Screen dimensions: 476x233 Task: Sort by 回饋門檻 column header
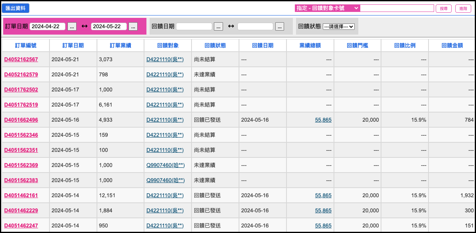click(357, 45)
